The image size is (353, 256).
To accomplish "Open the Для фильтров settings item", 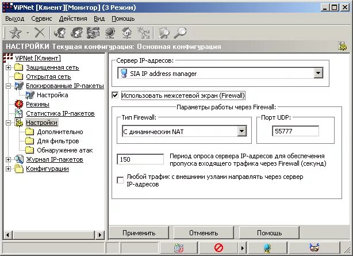I will click(x=58, y=141).
